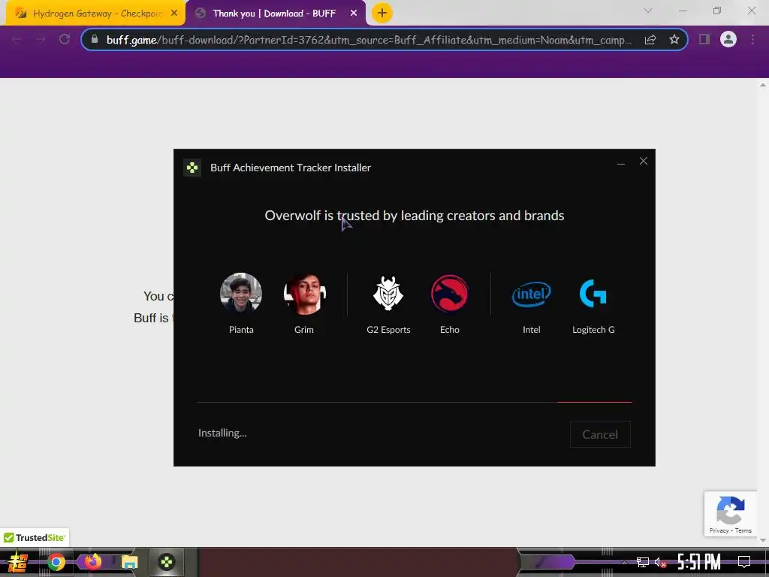The height and width of the screenshot is (577, 769).
Task: Click the G2 Esports label
Action: point(388,330)
